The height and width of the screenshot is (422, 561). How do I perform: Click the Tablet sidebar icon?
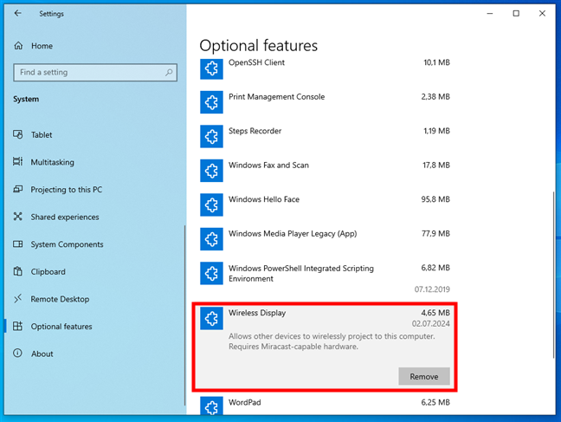coord(18,134)
